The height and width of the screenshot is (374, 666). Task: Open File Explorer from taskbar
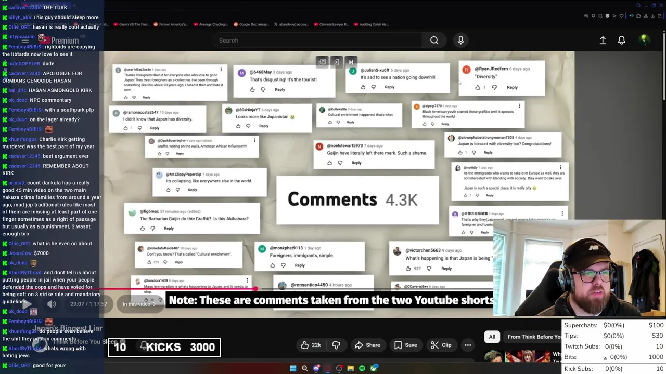coord(351,368)
